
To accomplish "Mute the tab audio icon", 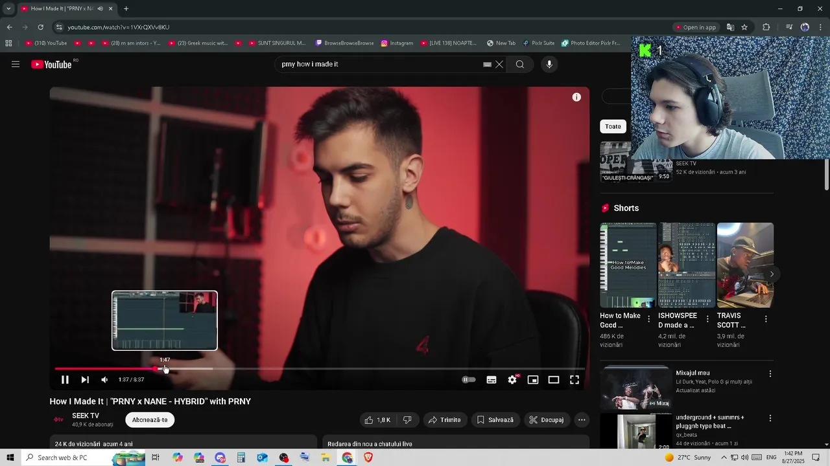I will 100,9.
